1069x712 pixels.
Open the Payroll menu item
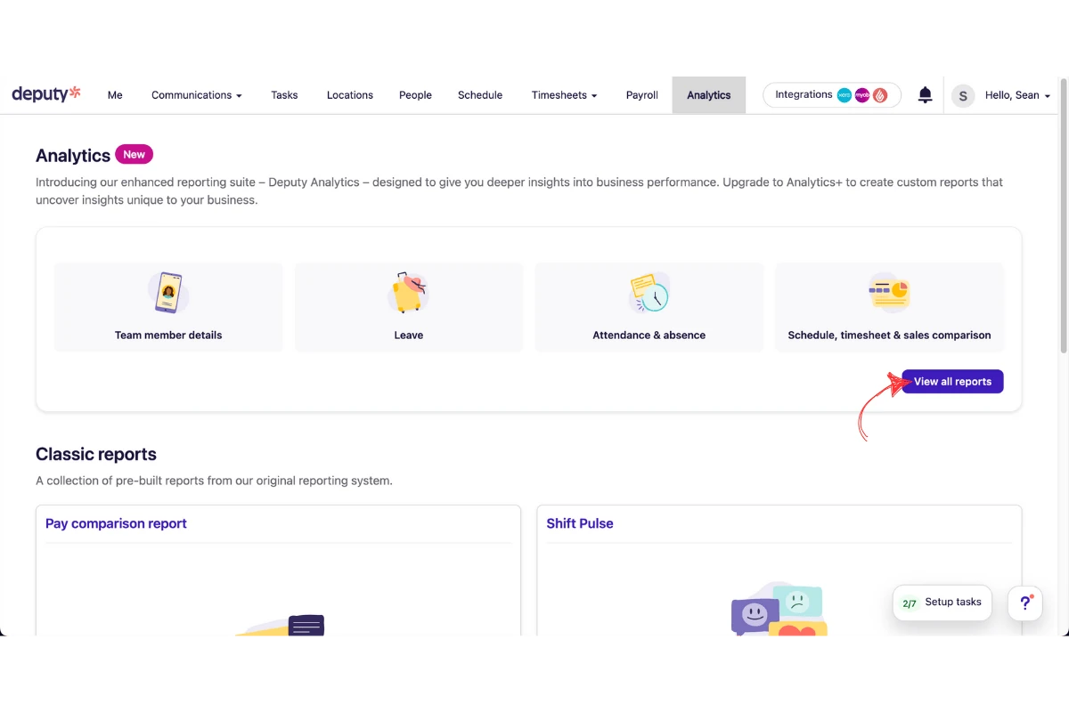641,95
